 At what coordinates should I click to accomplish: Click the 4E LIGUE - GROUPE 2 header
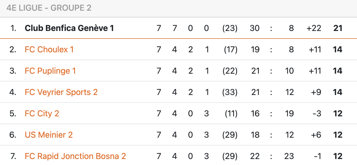(49, 8)
